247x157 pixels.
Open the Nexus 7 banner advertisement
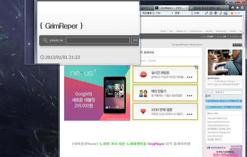[x=97, y=93]
